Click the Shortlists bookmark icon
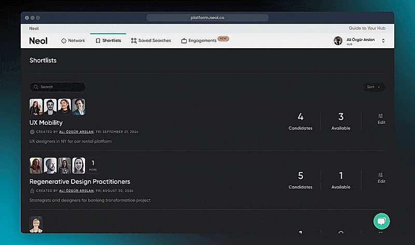The width and height of the screenshot is (415, 245). coord(98,40)
